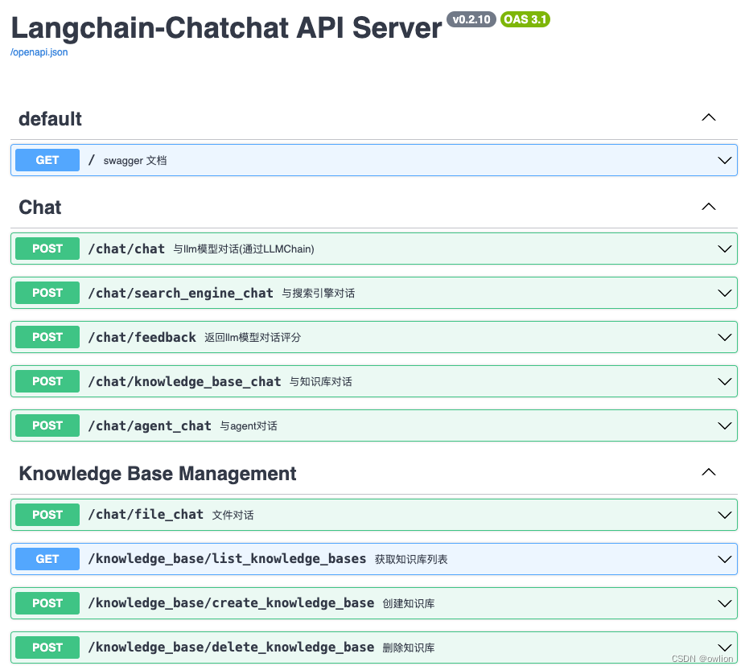Expand the delete_knowledge_base row arrow
This screenshot has width=745, height=670.
pyautogui.click(x=725, y=647)
